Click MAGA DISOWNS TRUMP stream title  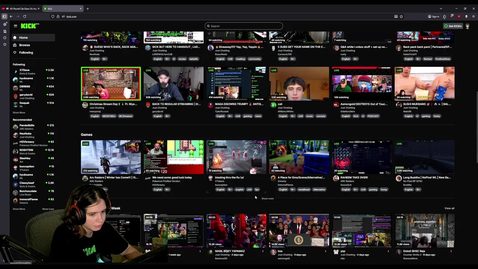coord(239,104)
